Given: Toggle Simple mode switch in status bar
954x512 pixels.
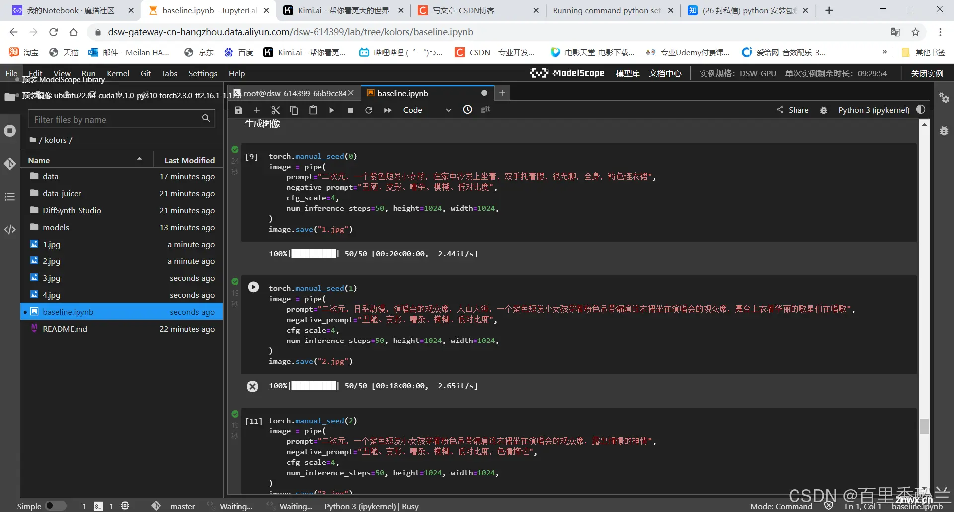Looking at the screenshot, I should click(x=56, y=506).
